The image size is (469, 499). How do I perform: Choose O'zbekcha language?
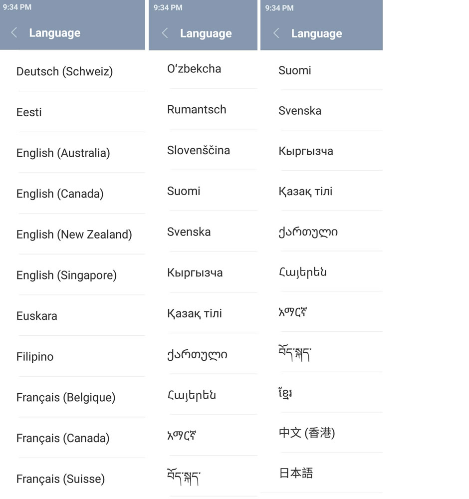194,69
